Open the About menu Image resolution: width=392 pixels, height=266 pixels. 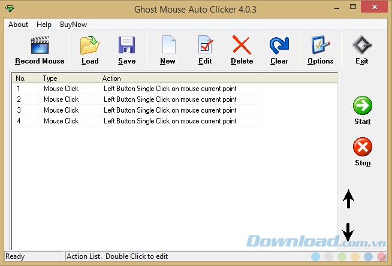(x=18, y=25)
